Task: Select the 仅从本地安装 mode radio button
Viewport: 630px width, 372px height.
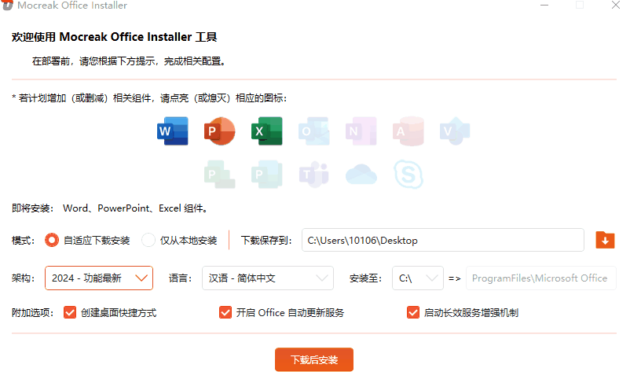Action: point(148,240)
